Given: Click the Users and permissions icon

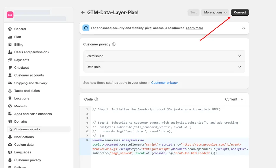Looking at the screenshot, I should [x=10, y=52].
